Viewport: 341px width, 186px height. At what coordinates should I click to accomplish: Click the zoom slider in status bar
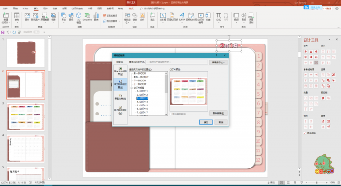point(317,182)
